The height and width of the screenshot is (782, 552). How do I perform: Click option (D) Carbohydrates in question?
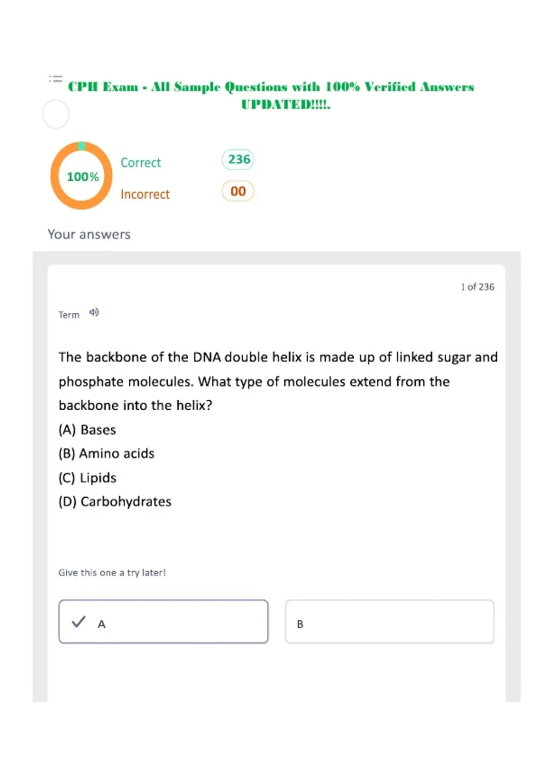pos(115,501)
